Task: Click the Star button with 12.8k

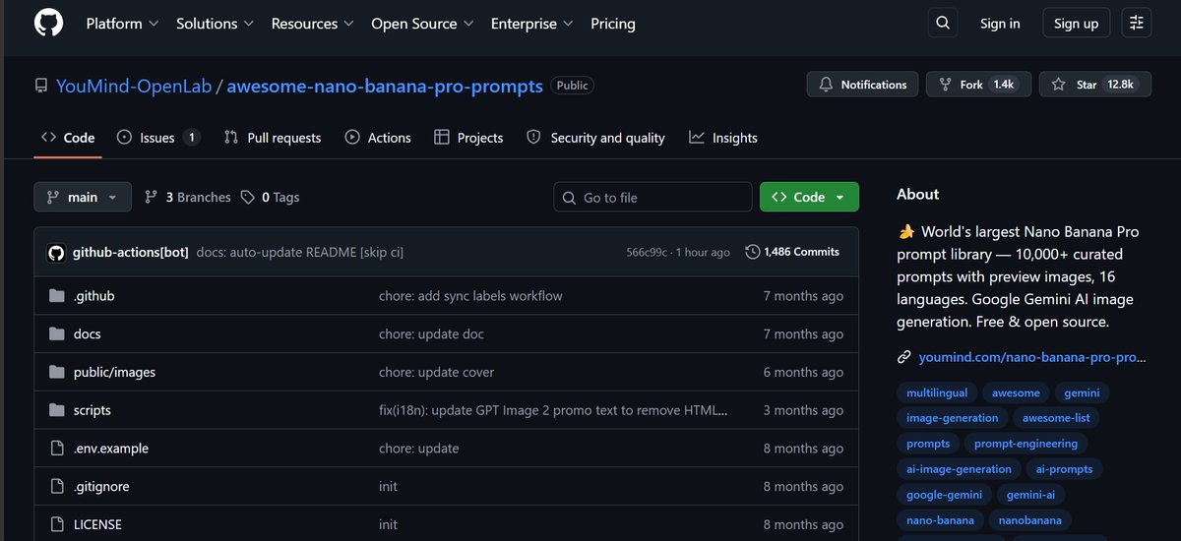Action: pos(1092,85)
